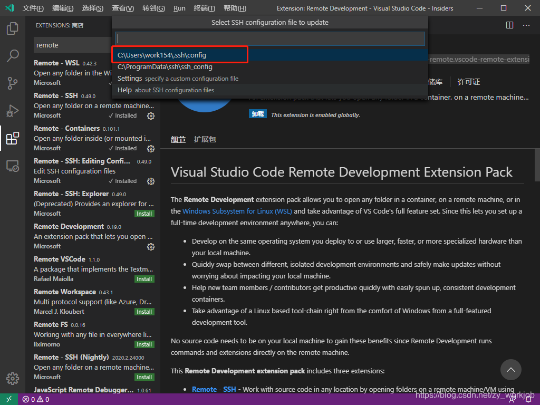Click the extensions search box containing remote
The width and height of the screenshot is (540, 405).
coord(73,45)
